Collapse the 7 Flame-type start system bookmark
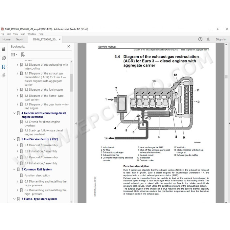Image resolution: width=230 pixels, height=230 pixels. click(x=14, y=199)
